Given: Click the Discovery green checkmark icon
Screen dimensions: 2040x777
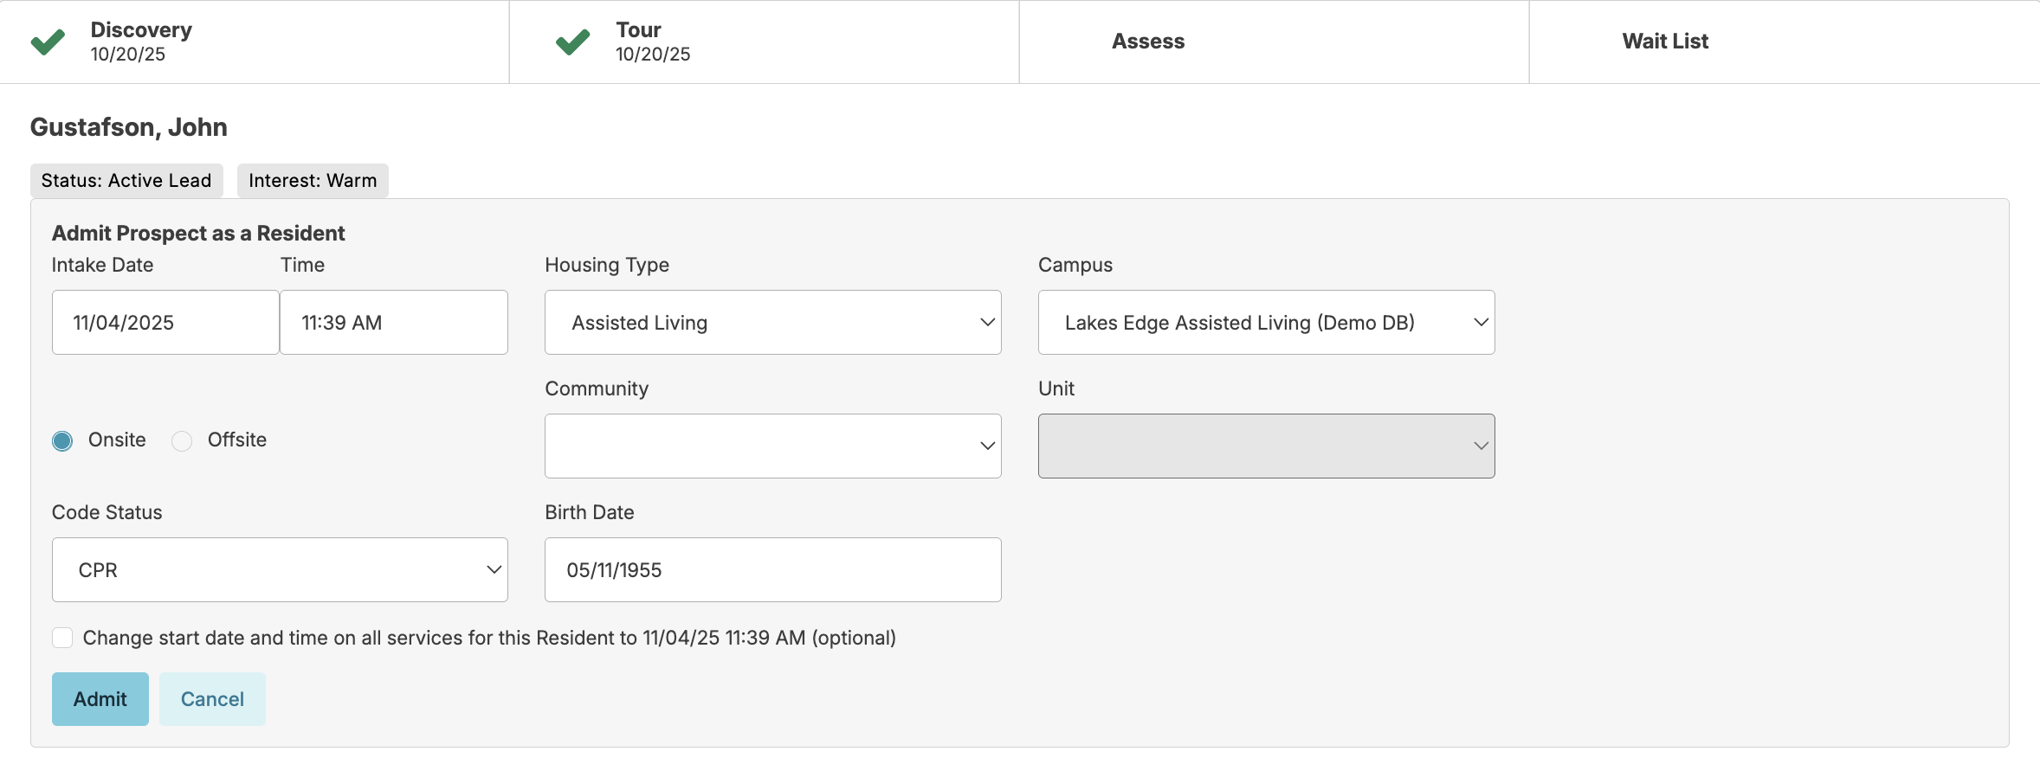Looking at the screenshot, I should (48, 42).
